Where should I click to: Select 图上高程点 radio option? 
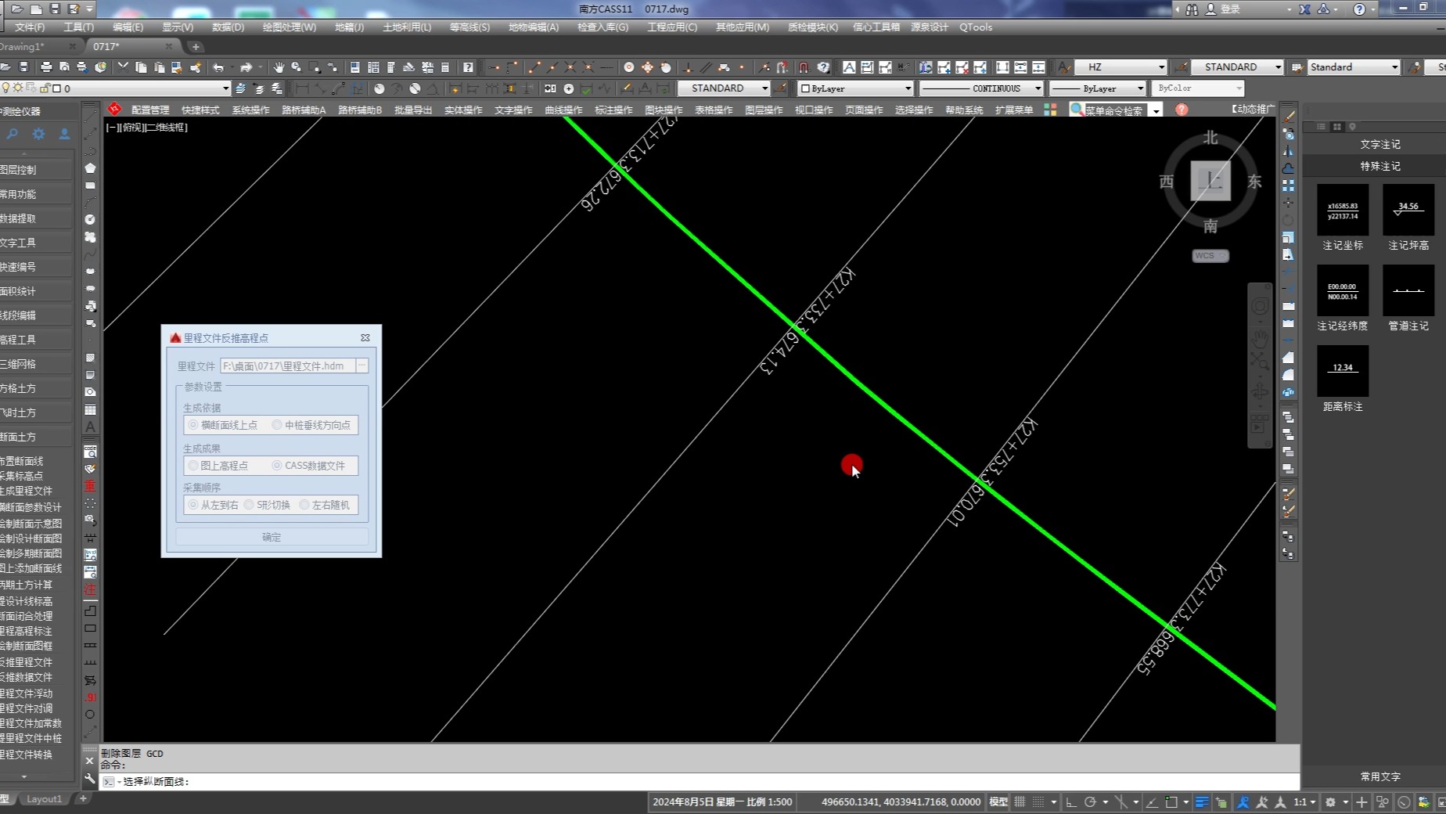(193, 466)
